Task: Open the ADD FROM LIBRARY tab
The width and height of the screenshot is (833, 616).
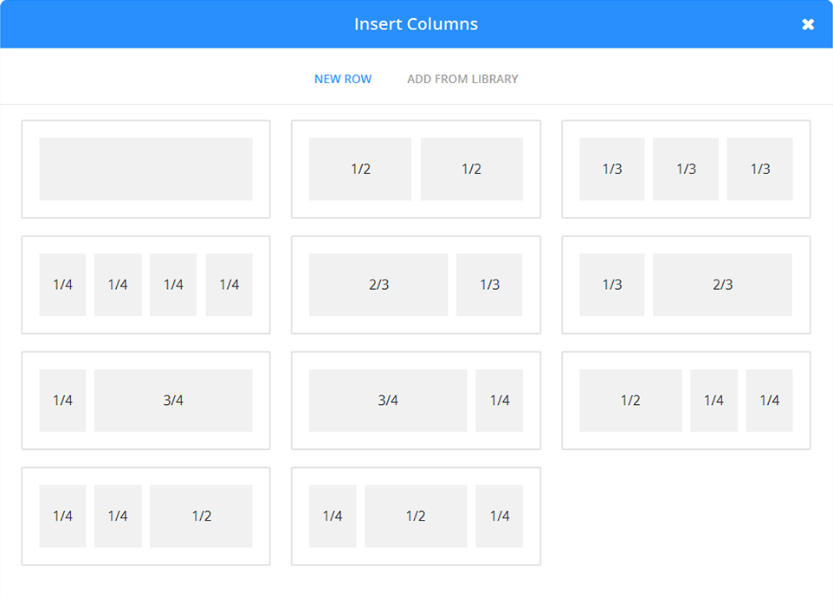Action: pos(462,79)
